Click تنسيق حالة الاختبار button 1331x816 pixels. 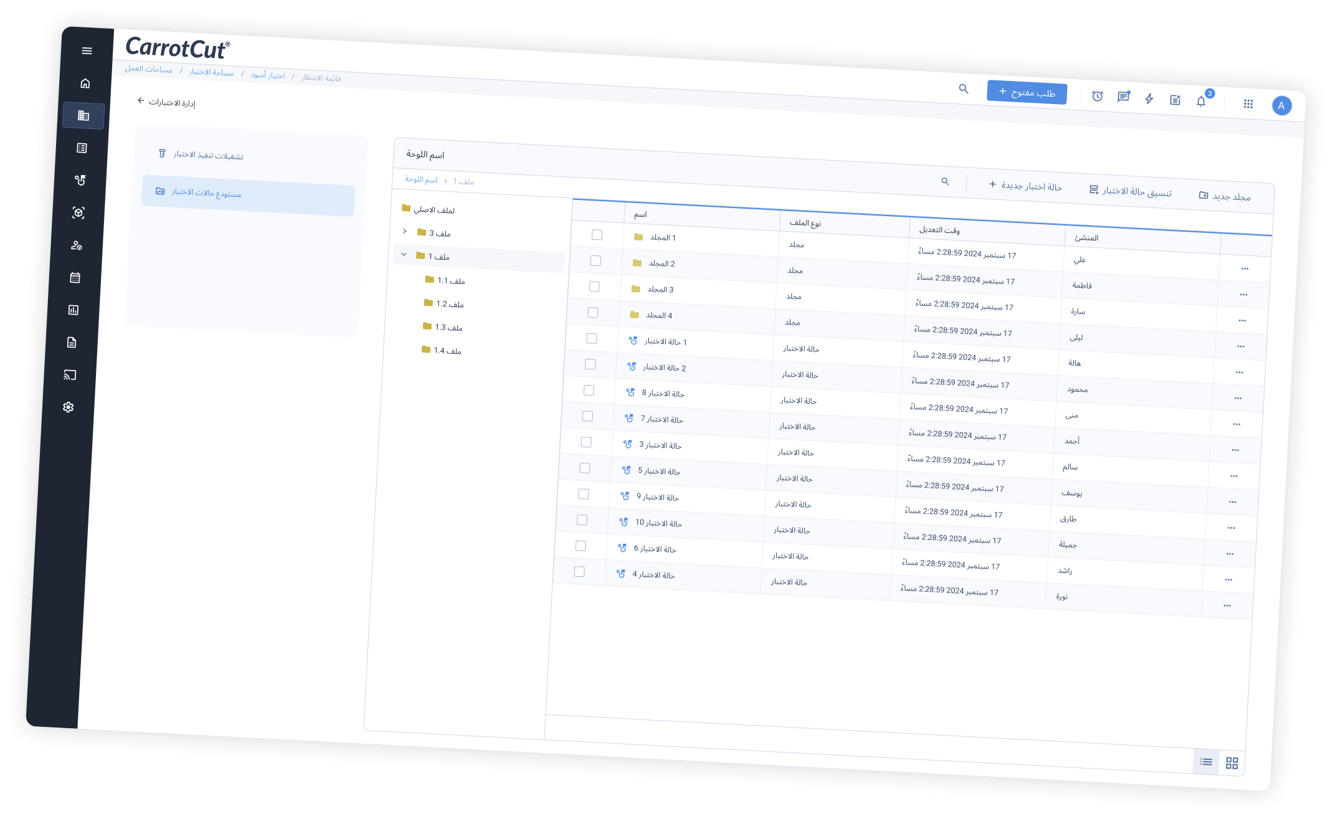click(x=1130, y=191)
